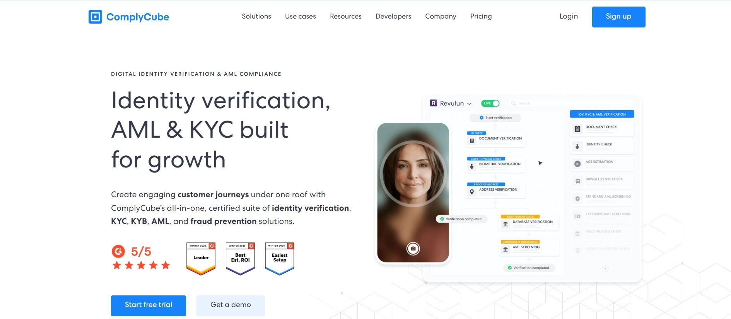Image resolution: width=731 pixels, height=319 pixels.
Task: Expand the Revulun account dropdown chevron
Action: pos(469,104)
